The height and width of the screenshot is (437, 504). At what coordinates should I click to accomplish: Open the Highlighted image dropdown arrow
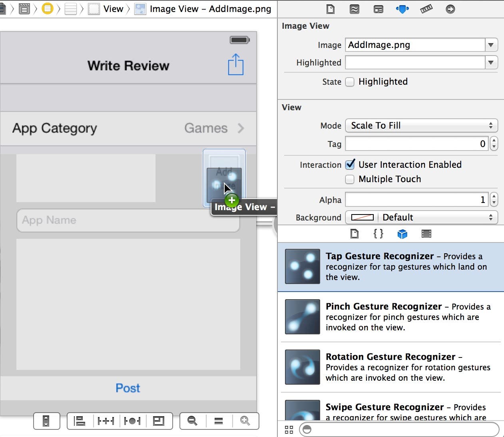pyautogui.click(x=491, y=62)
